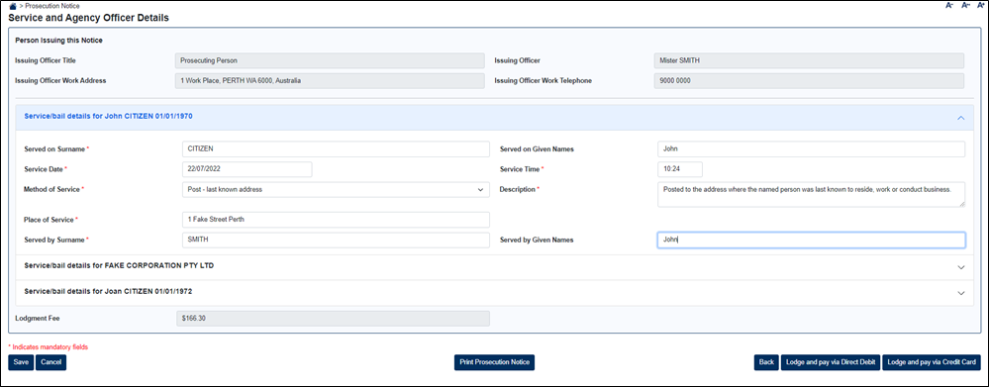This screenshot has width=989, height=387.
Task: Click the Service Time field
Action: pyautogui.click(x=679, y=169)
